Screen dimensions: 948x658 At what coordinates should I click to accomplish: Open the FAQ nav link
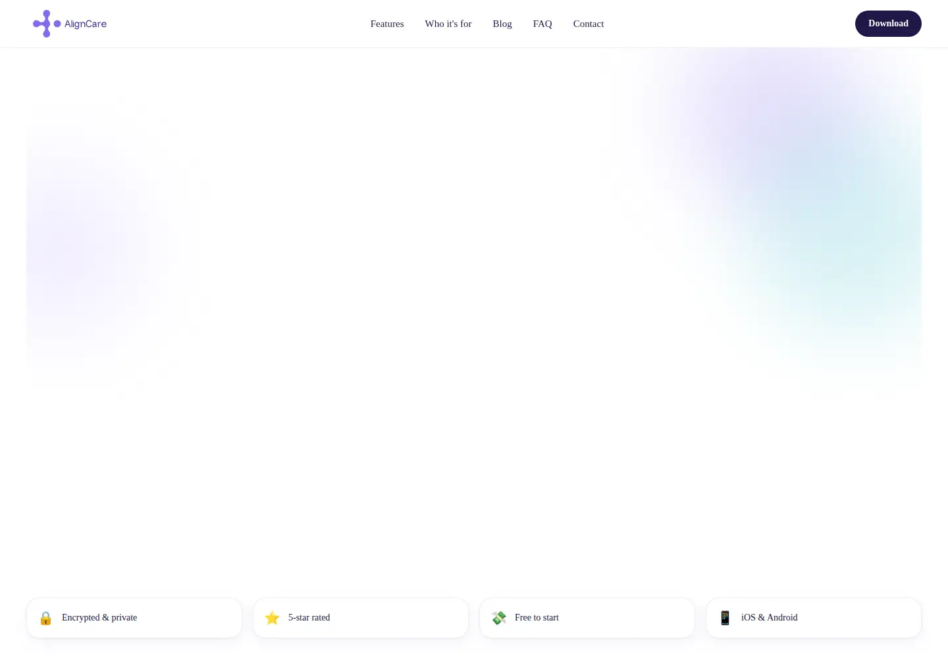pos(542,24)
